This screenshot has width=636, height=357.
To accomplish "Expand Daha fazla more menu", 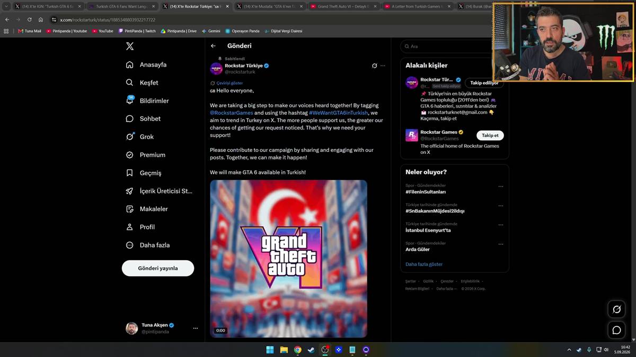I will 148,245.
